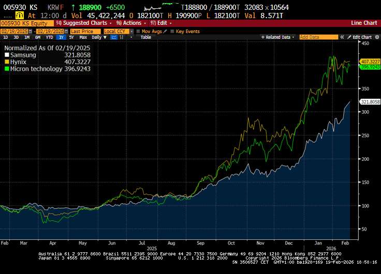Viewport: 381px width, 274px height.
Task: Click the Edit Chart pencil icon
Action: click(x=349, y=37)
